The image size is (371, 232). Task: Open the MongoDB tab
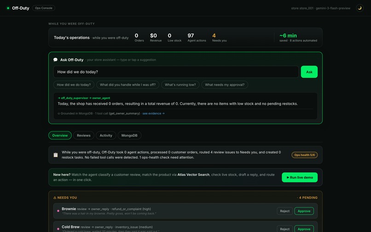tap(129, 135)
